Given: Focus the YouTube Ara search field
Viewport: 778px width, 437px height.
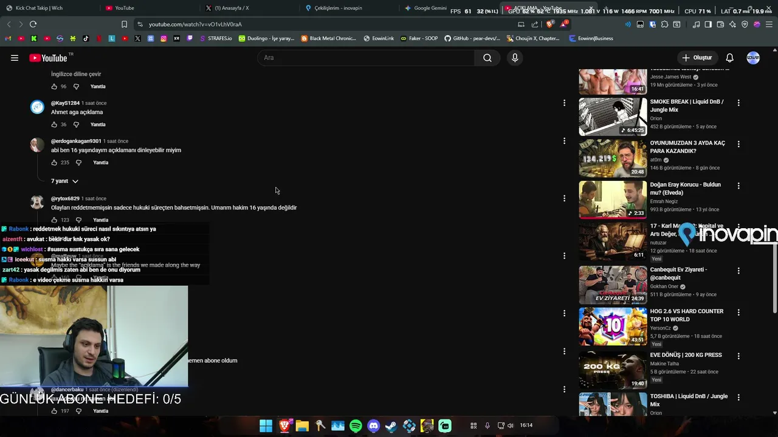Looking at the screenshot, I should click(x=367, y=58).
